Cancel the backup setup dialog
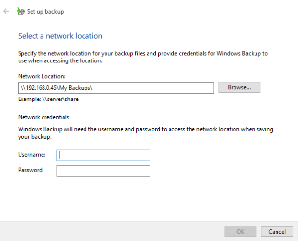The image size is (298, 241). click(x=277, y=231)
